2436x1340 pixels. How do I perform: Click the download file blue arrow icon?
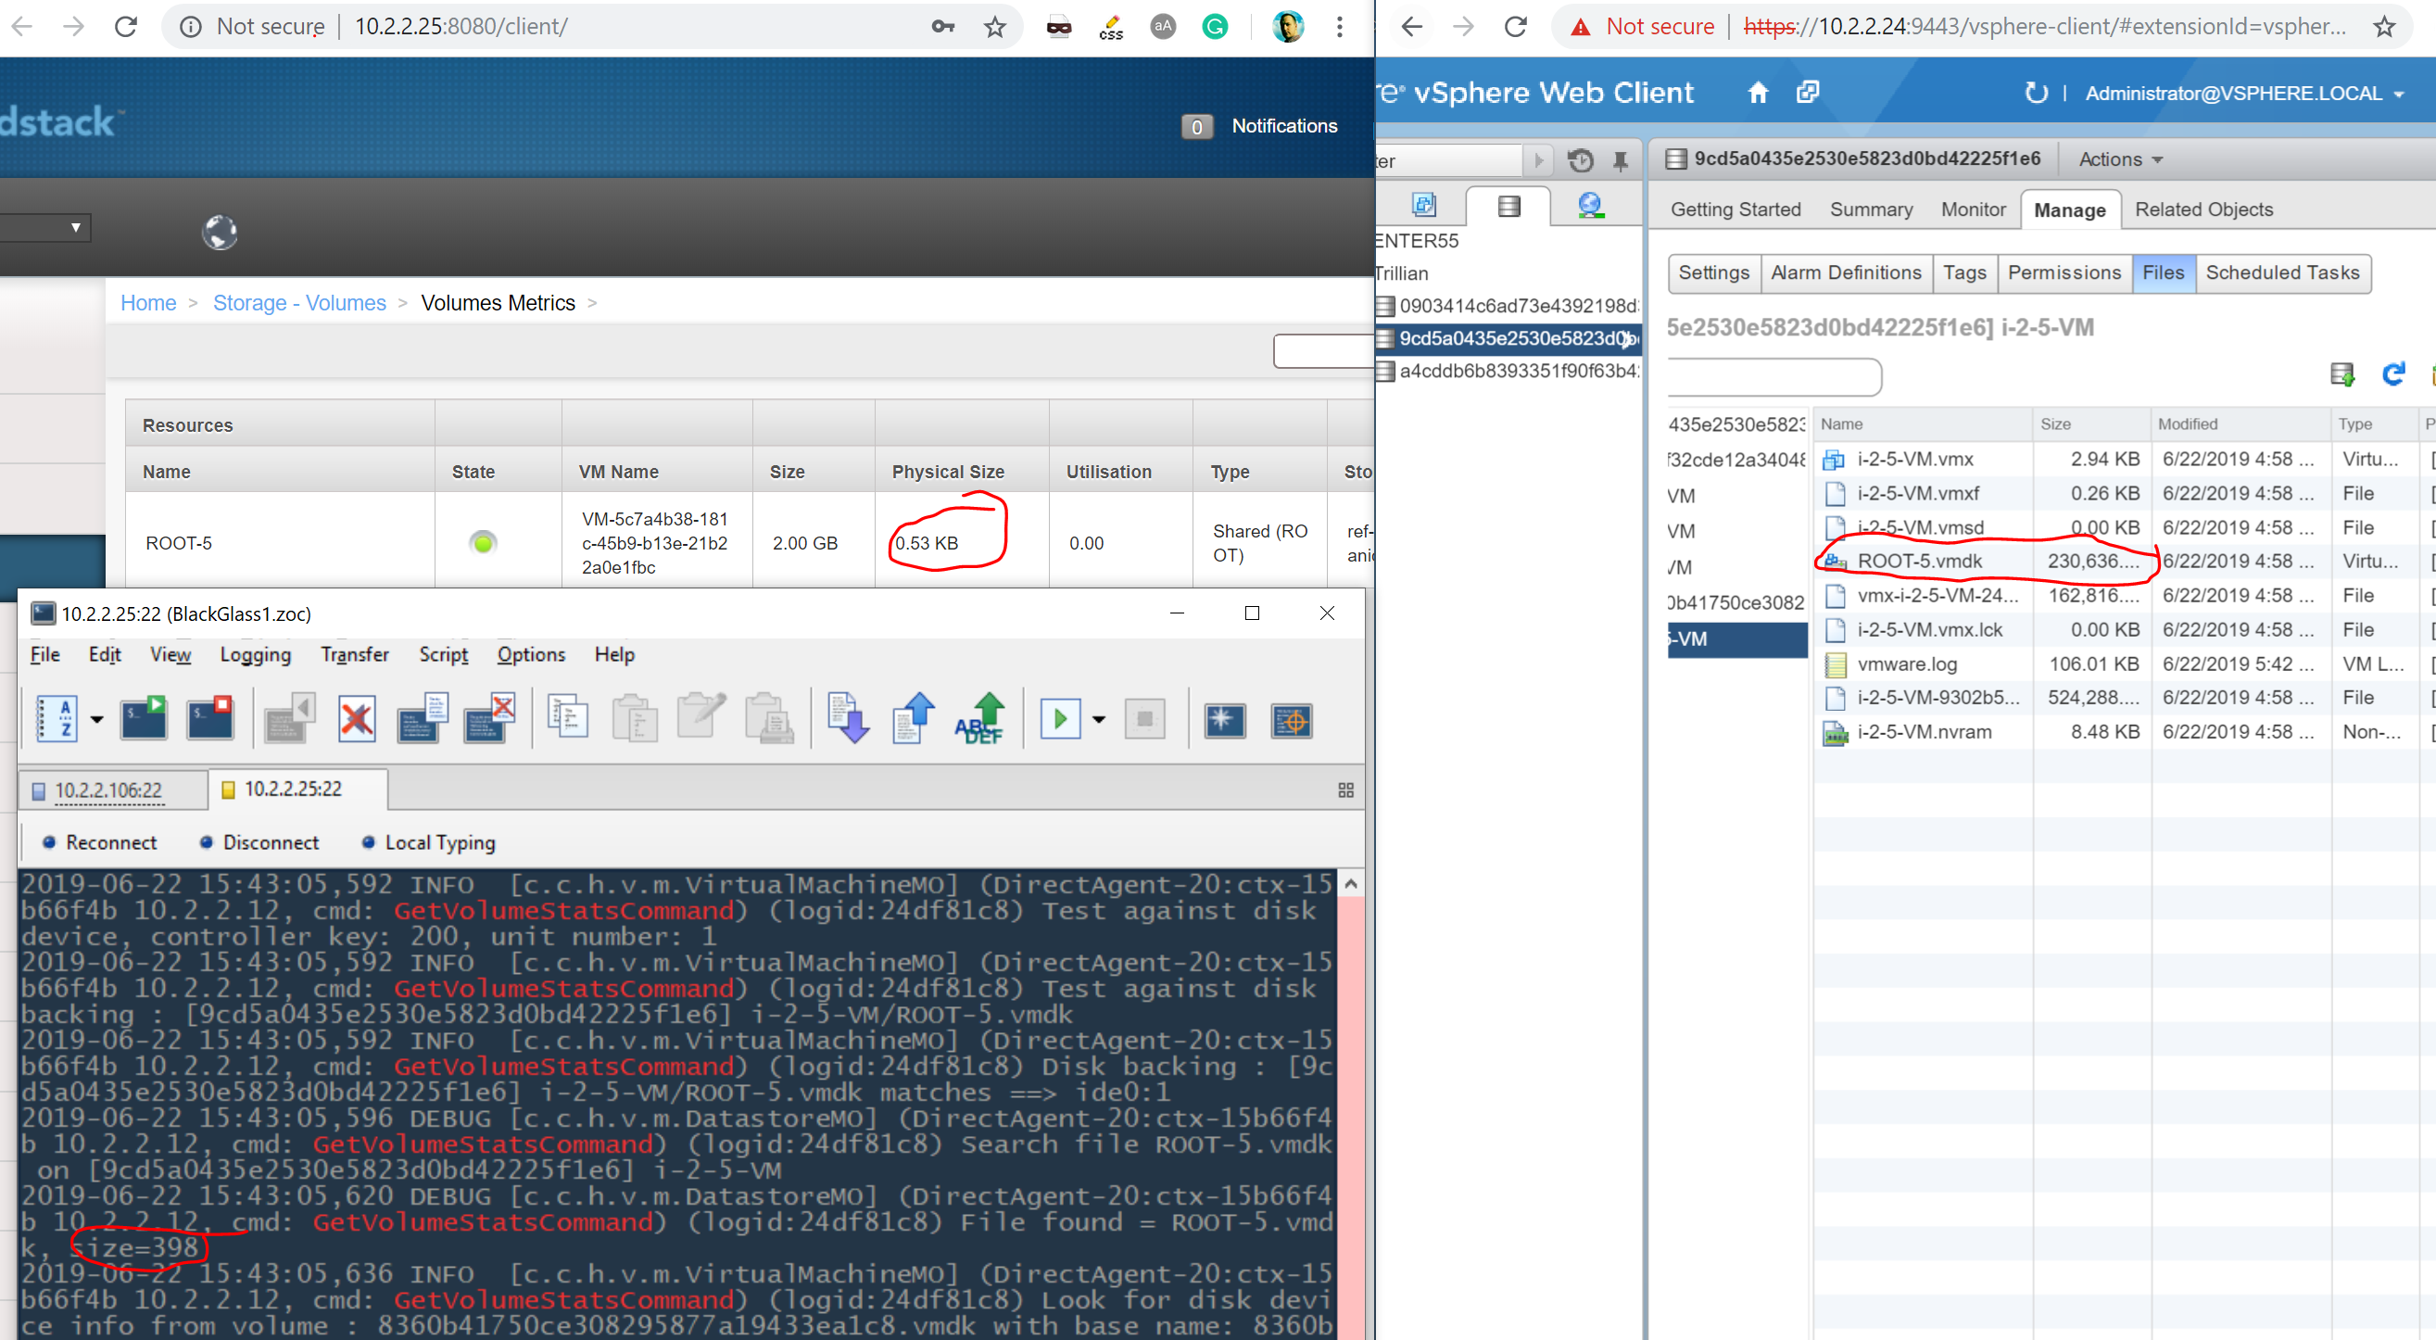point(847,720)
